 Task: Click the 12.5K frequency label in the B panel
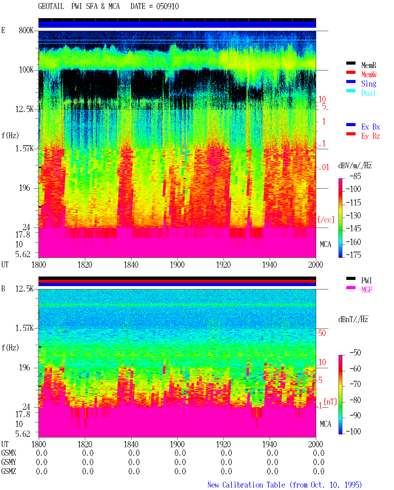click(x=24, y=289)
